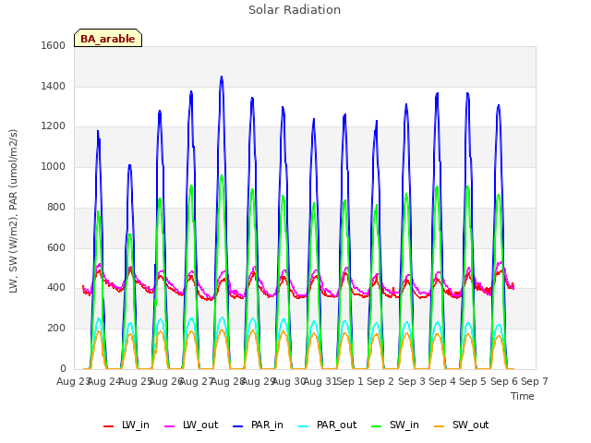Click the cyan PAR_out legend swatch
This screenshot has width=591, height=443.
click(x=304, y=426)
